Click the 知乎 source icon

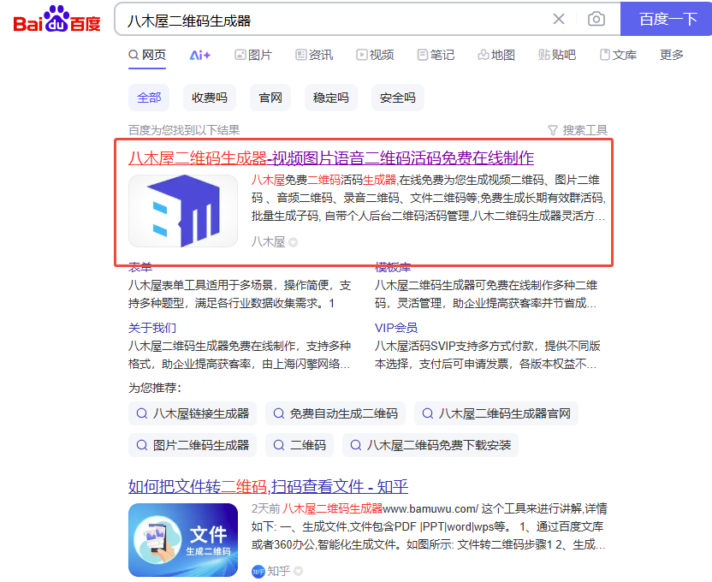pyautogui.click(x=258, y=572)
